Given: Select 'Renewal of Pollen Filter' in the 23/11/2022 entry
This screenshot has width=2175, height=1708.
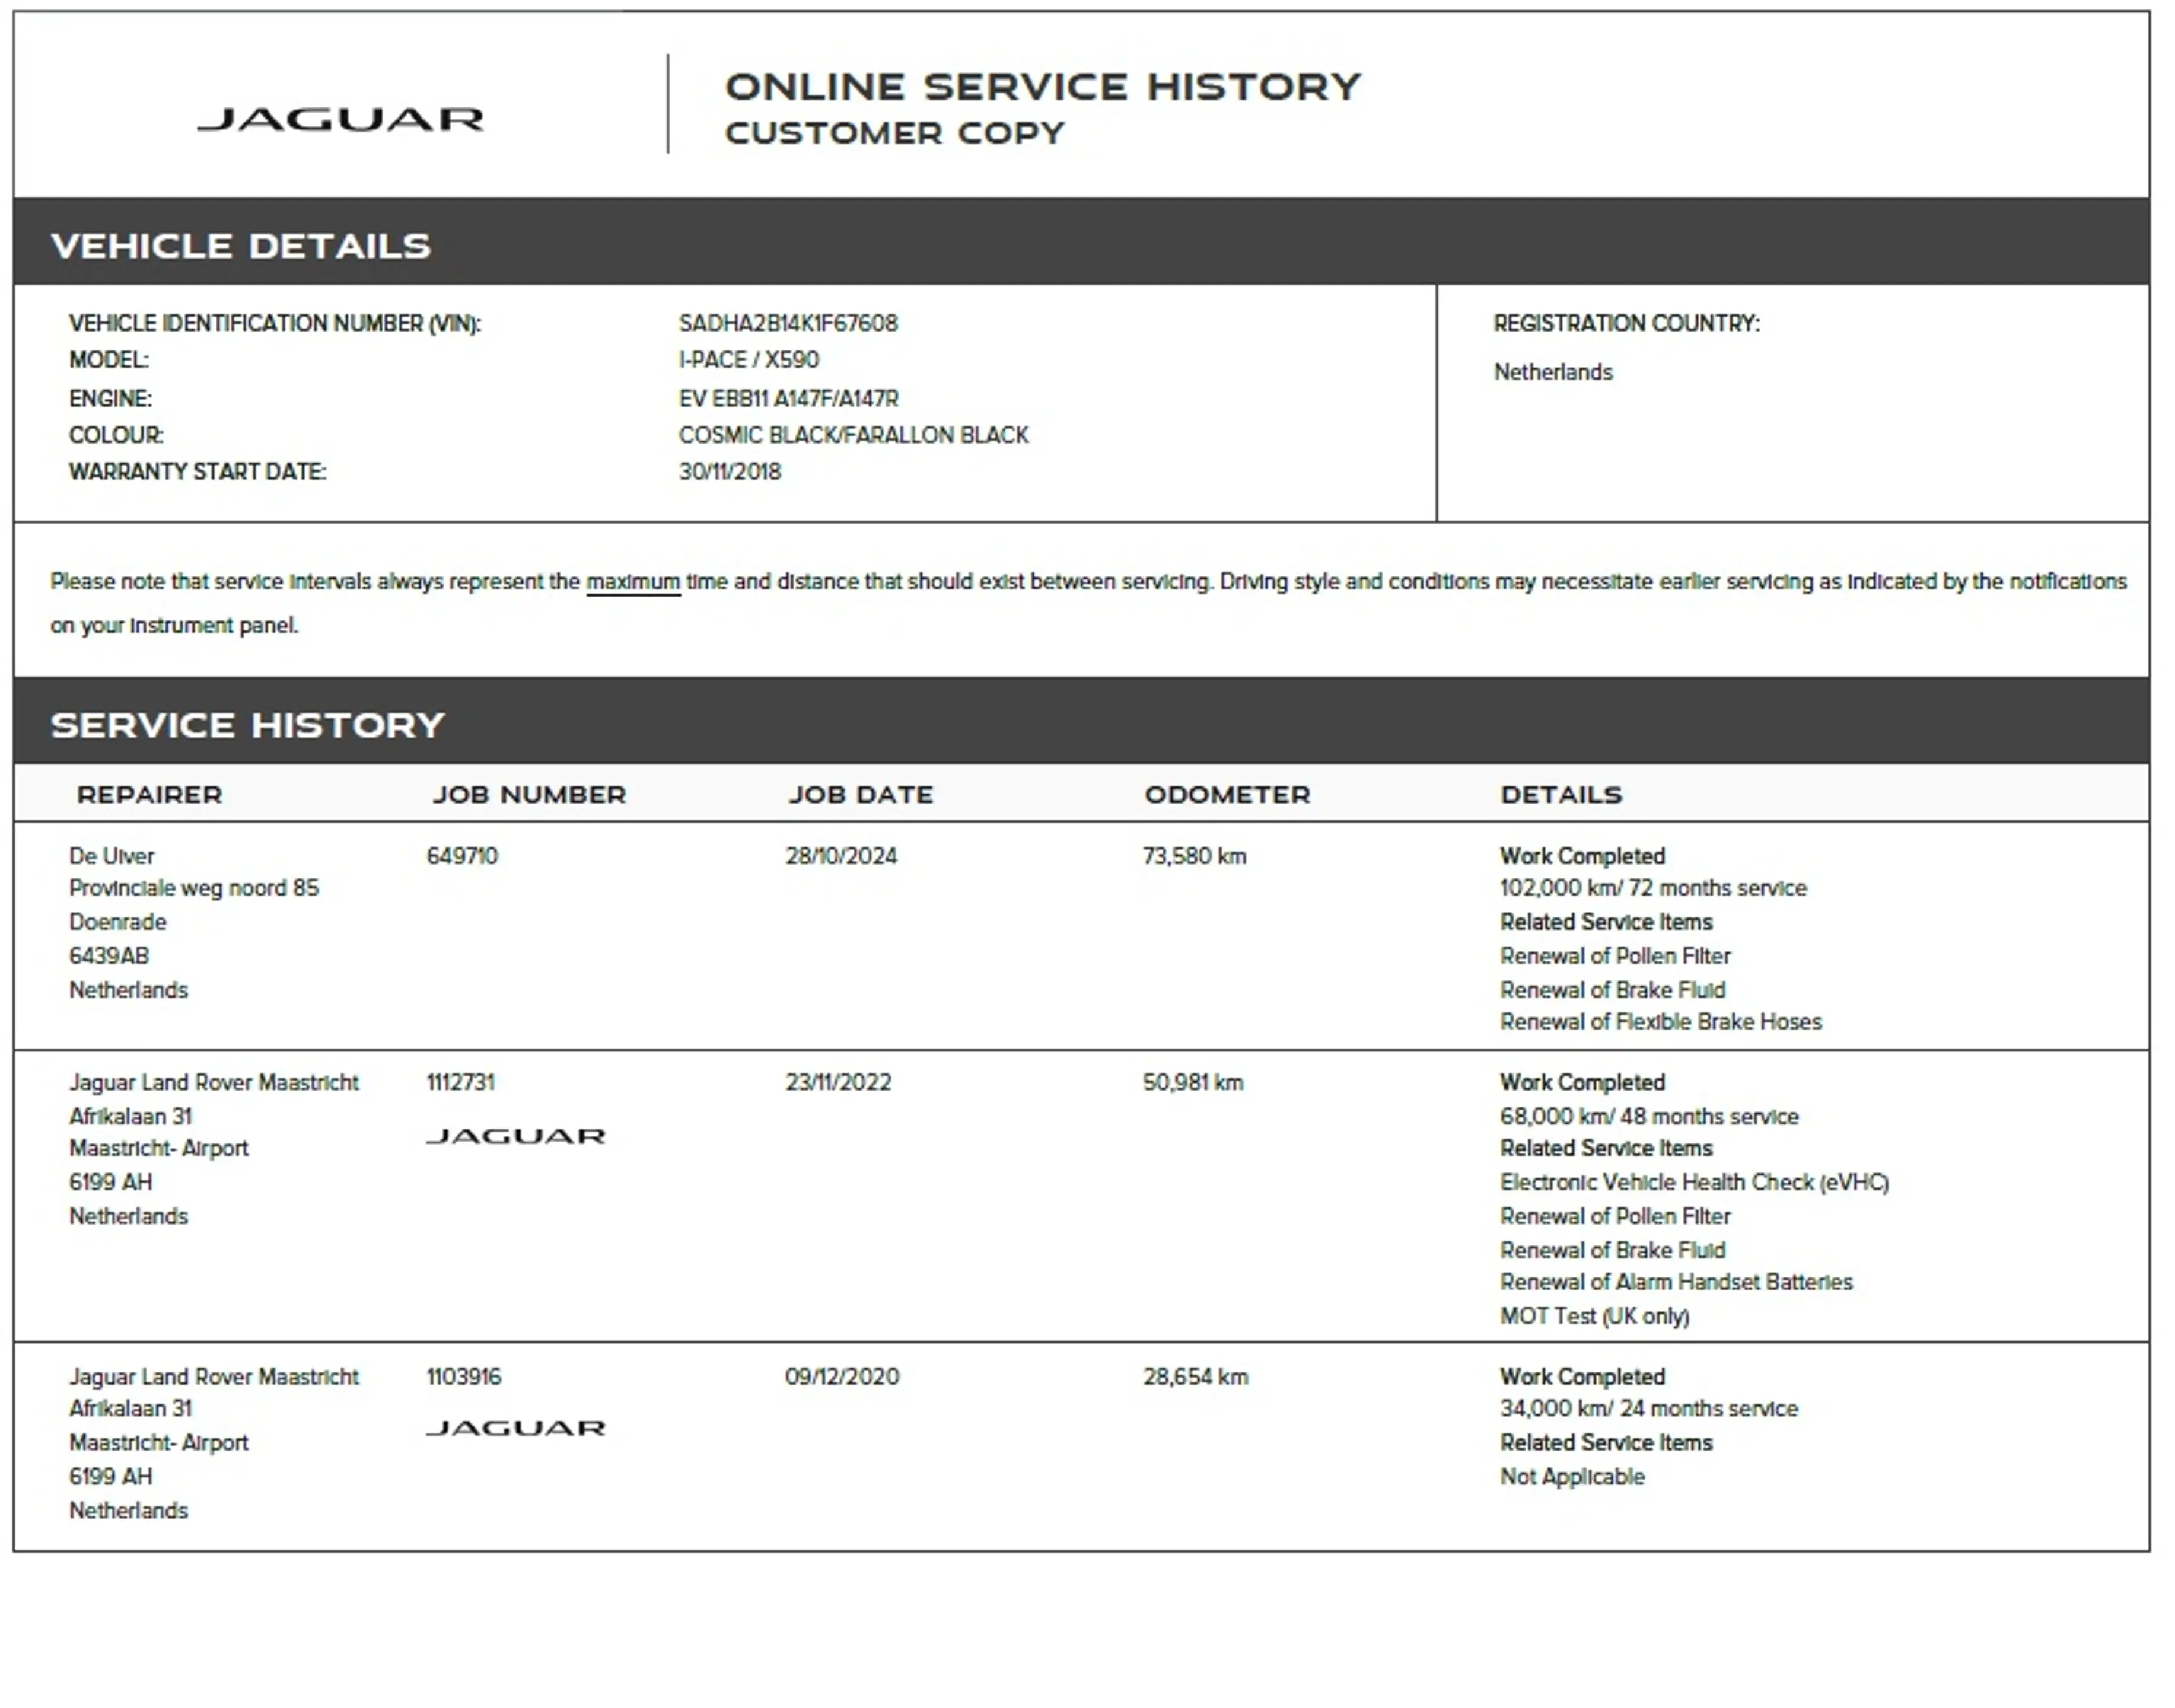Looking at the screenshot, I should coord(1615,1216).
